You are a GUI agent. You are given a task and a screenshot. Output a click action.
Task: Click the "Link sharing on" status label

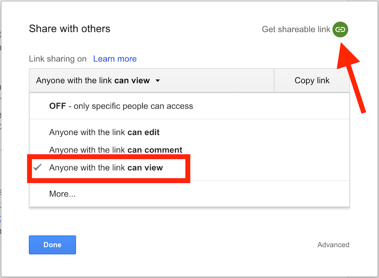58,59
